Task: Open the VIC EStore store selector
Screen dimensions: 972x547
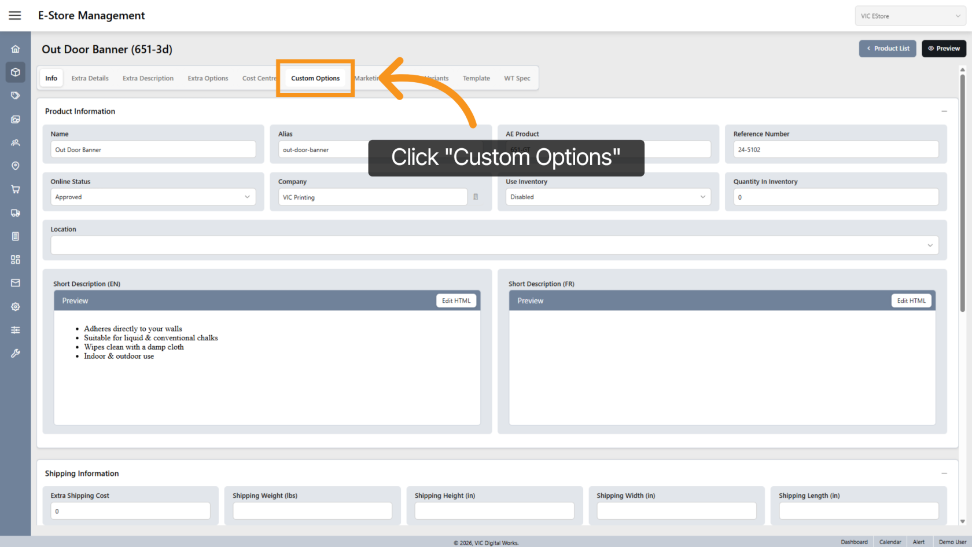Action: coord(910,16)
